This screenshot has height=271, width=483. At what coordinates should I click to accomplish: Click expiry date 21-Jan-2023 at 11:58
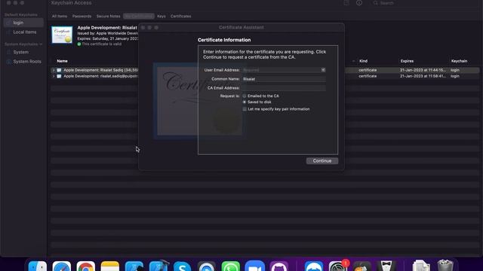click(x=423, y=76)
